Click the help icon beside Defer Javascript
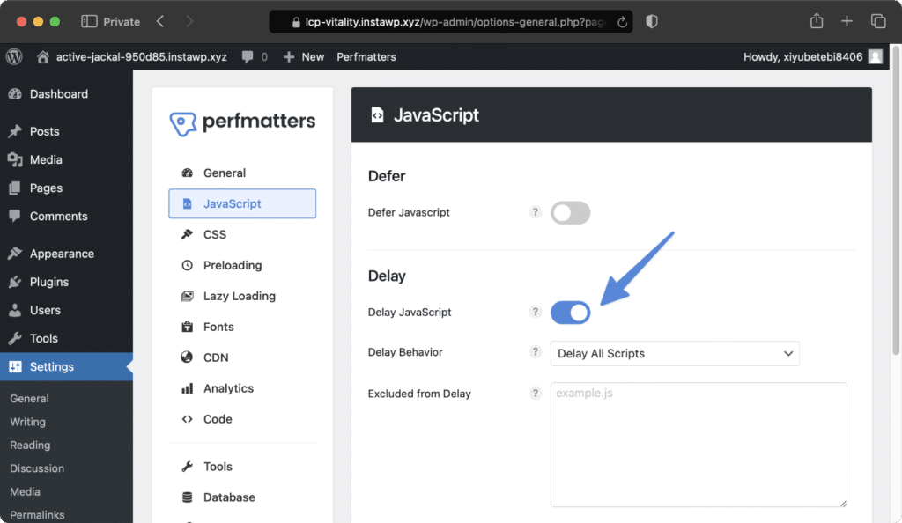The height and width of the screenshot is (523, 902). pyautogui.click(x=535, y=212)
